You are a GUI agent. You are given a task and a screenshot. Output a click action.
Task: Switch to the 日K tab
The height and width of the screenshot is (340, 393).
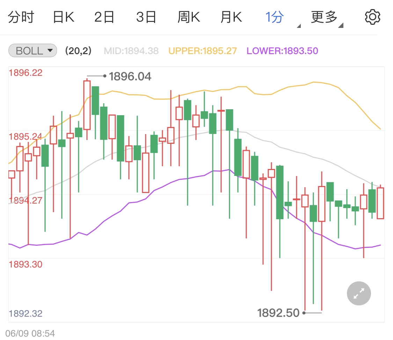[x=64, y=17]
